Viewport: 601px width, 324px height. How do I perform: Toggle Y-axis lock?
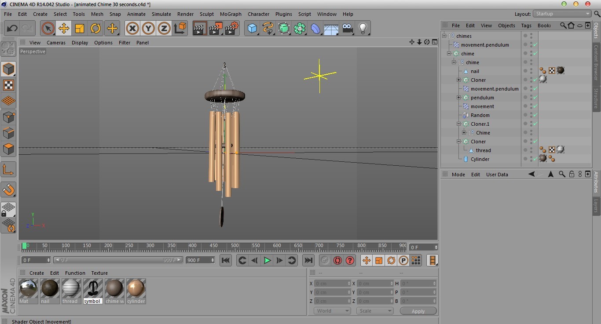point(148,29)
